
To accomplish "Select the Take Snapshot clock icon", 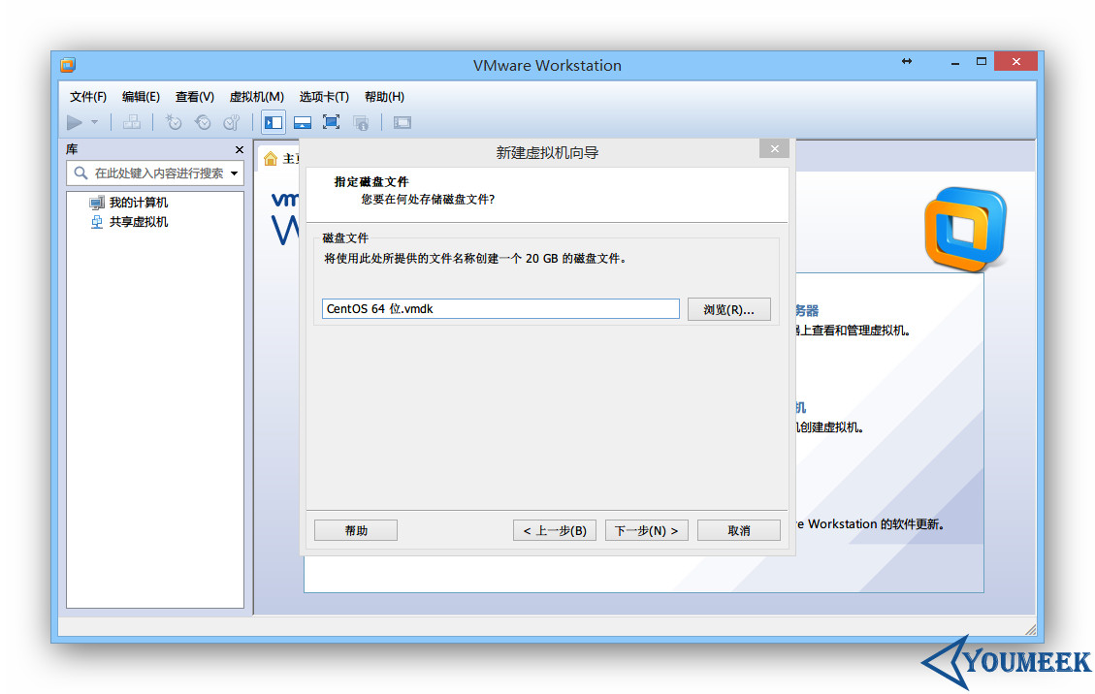I will tap(173, 121).
